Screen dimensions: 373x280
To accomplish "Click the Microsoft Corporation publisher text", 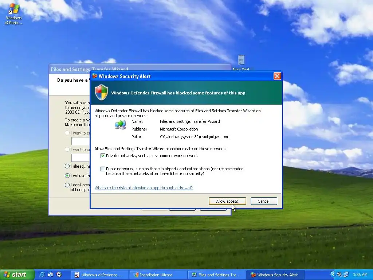I will point(179,129).
